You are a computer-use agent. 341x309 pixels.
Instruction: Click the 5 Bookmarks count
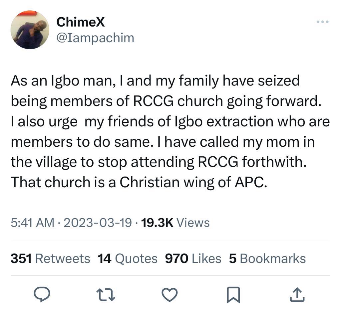[267, 258]
